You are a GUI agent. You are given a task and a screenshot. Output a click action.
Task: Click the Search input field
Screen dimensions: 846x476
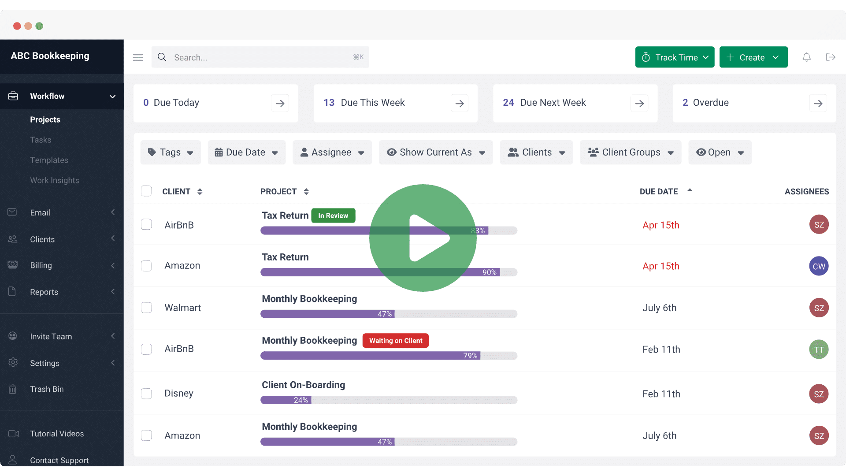(x=260, y=57)
